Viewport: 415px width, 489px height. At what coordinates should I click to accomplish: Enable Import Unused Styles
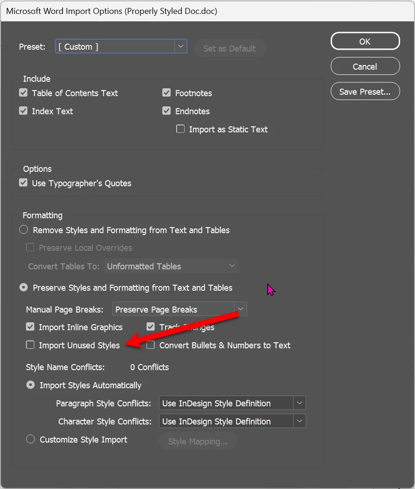coord(30,345)
